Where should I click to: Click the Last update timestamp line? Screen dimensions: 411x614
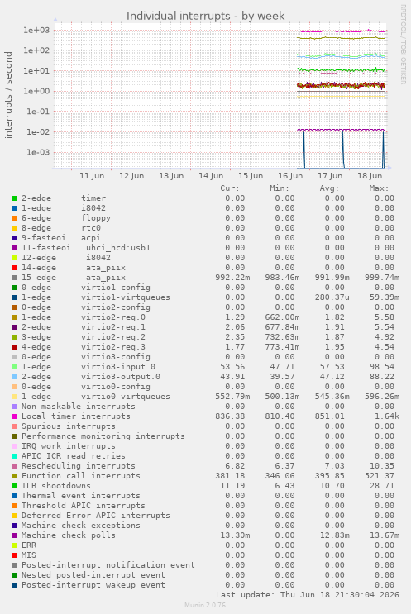[308, 595]
